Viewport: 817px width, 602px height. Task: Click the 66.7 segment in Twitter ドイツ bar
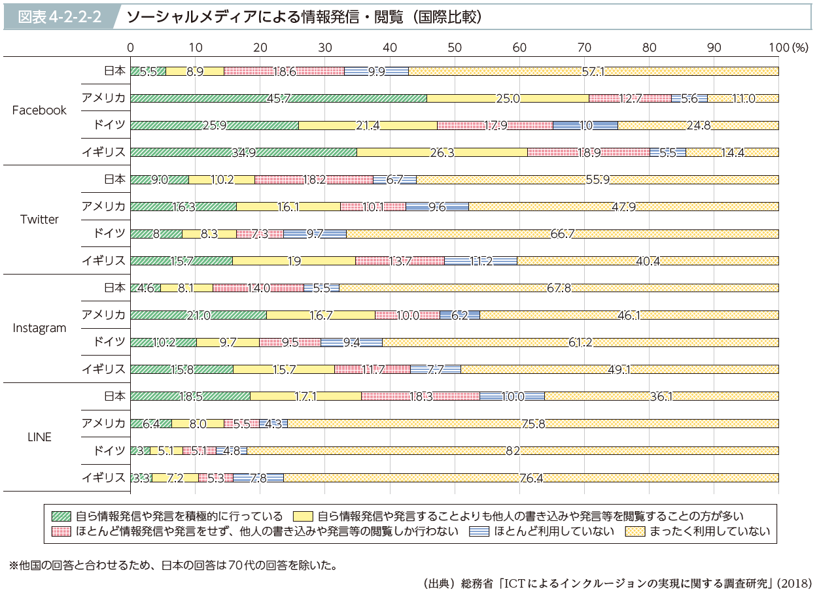[563, 233]
